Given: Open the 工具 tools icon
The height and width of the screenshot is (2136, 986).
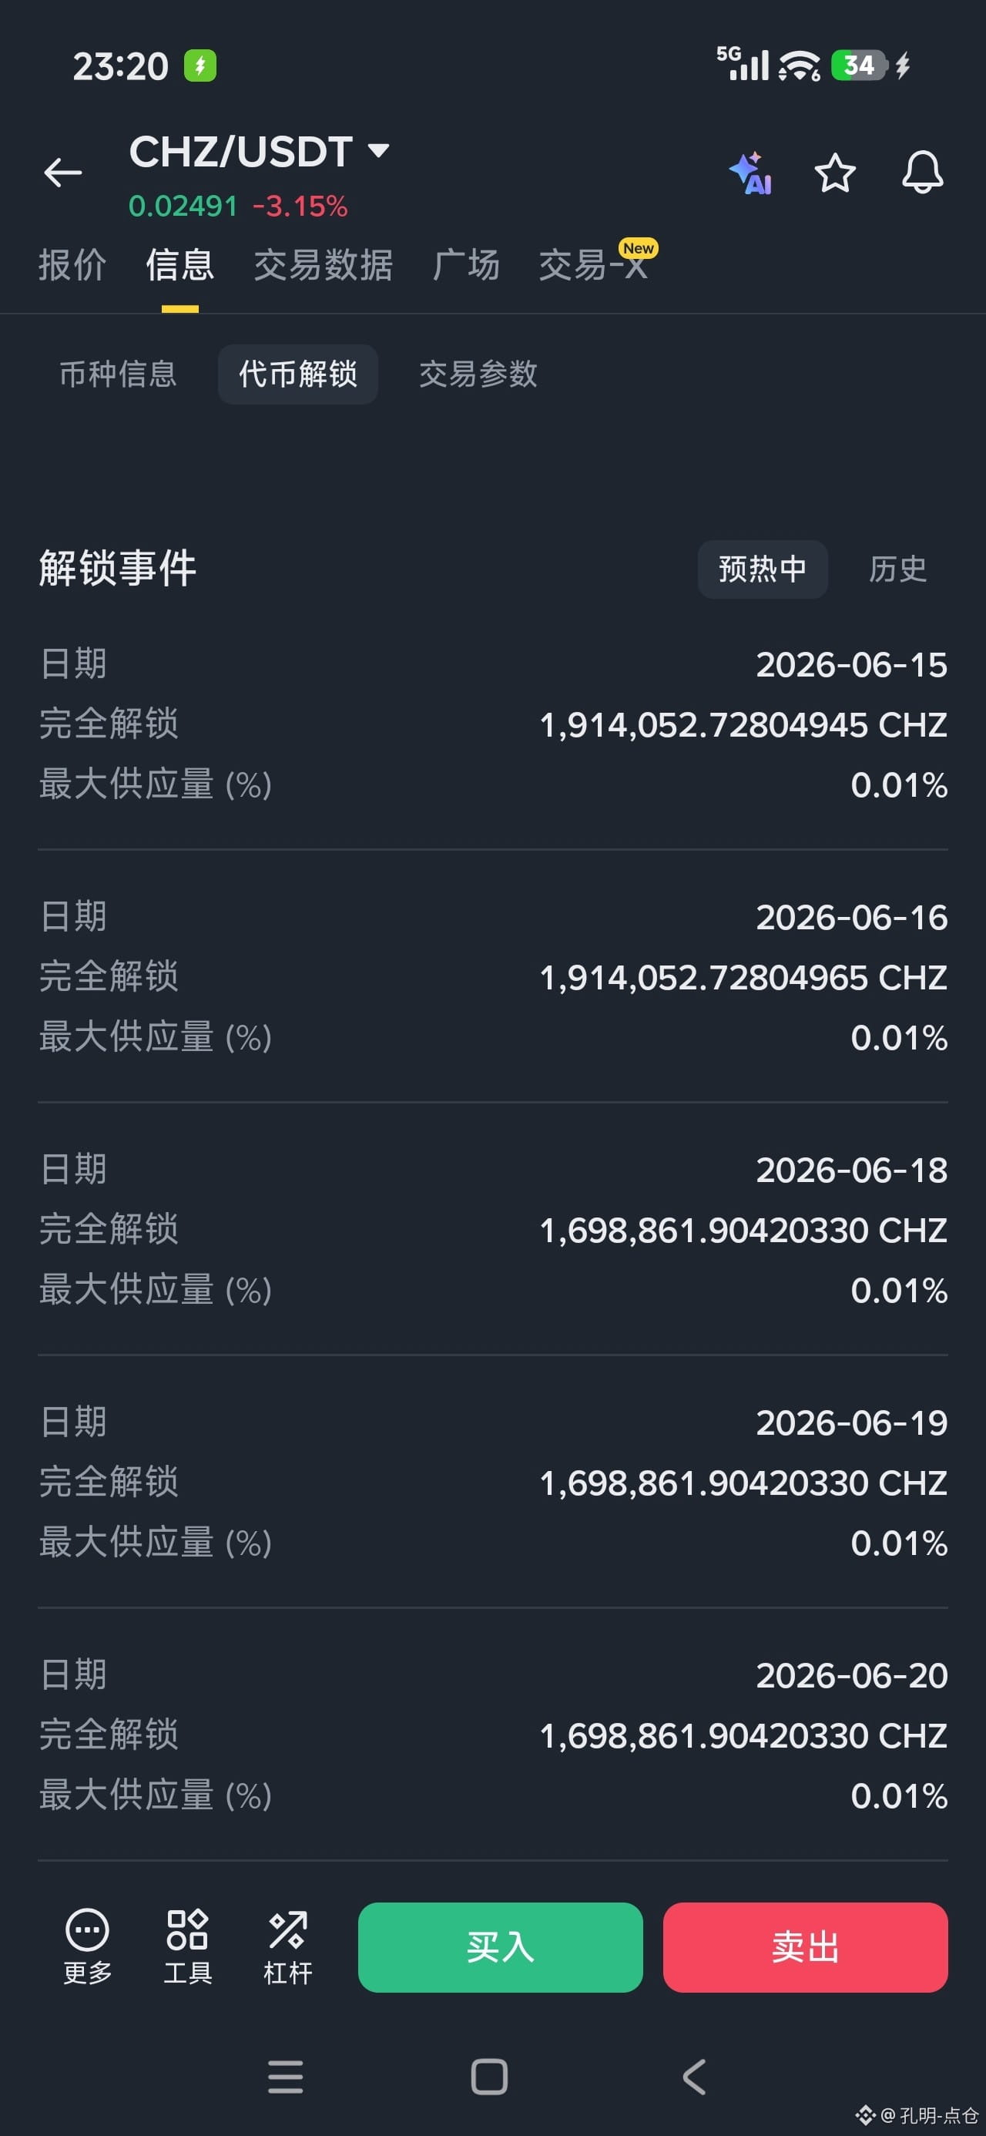Looking at the screenshot, I should coord(187,1946).
